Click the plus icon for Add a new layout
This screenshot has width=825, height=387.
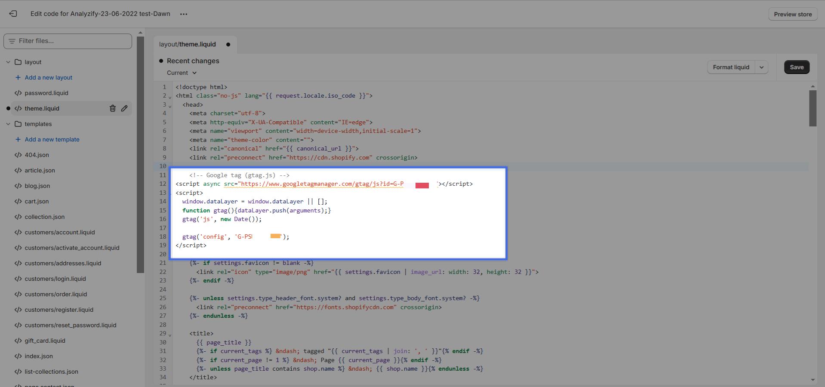click(18, 77)
